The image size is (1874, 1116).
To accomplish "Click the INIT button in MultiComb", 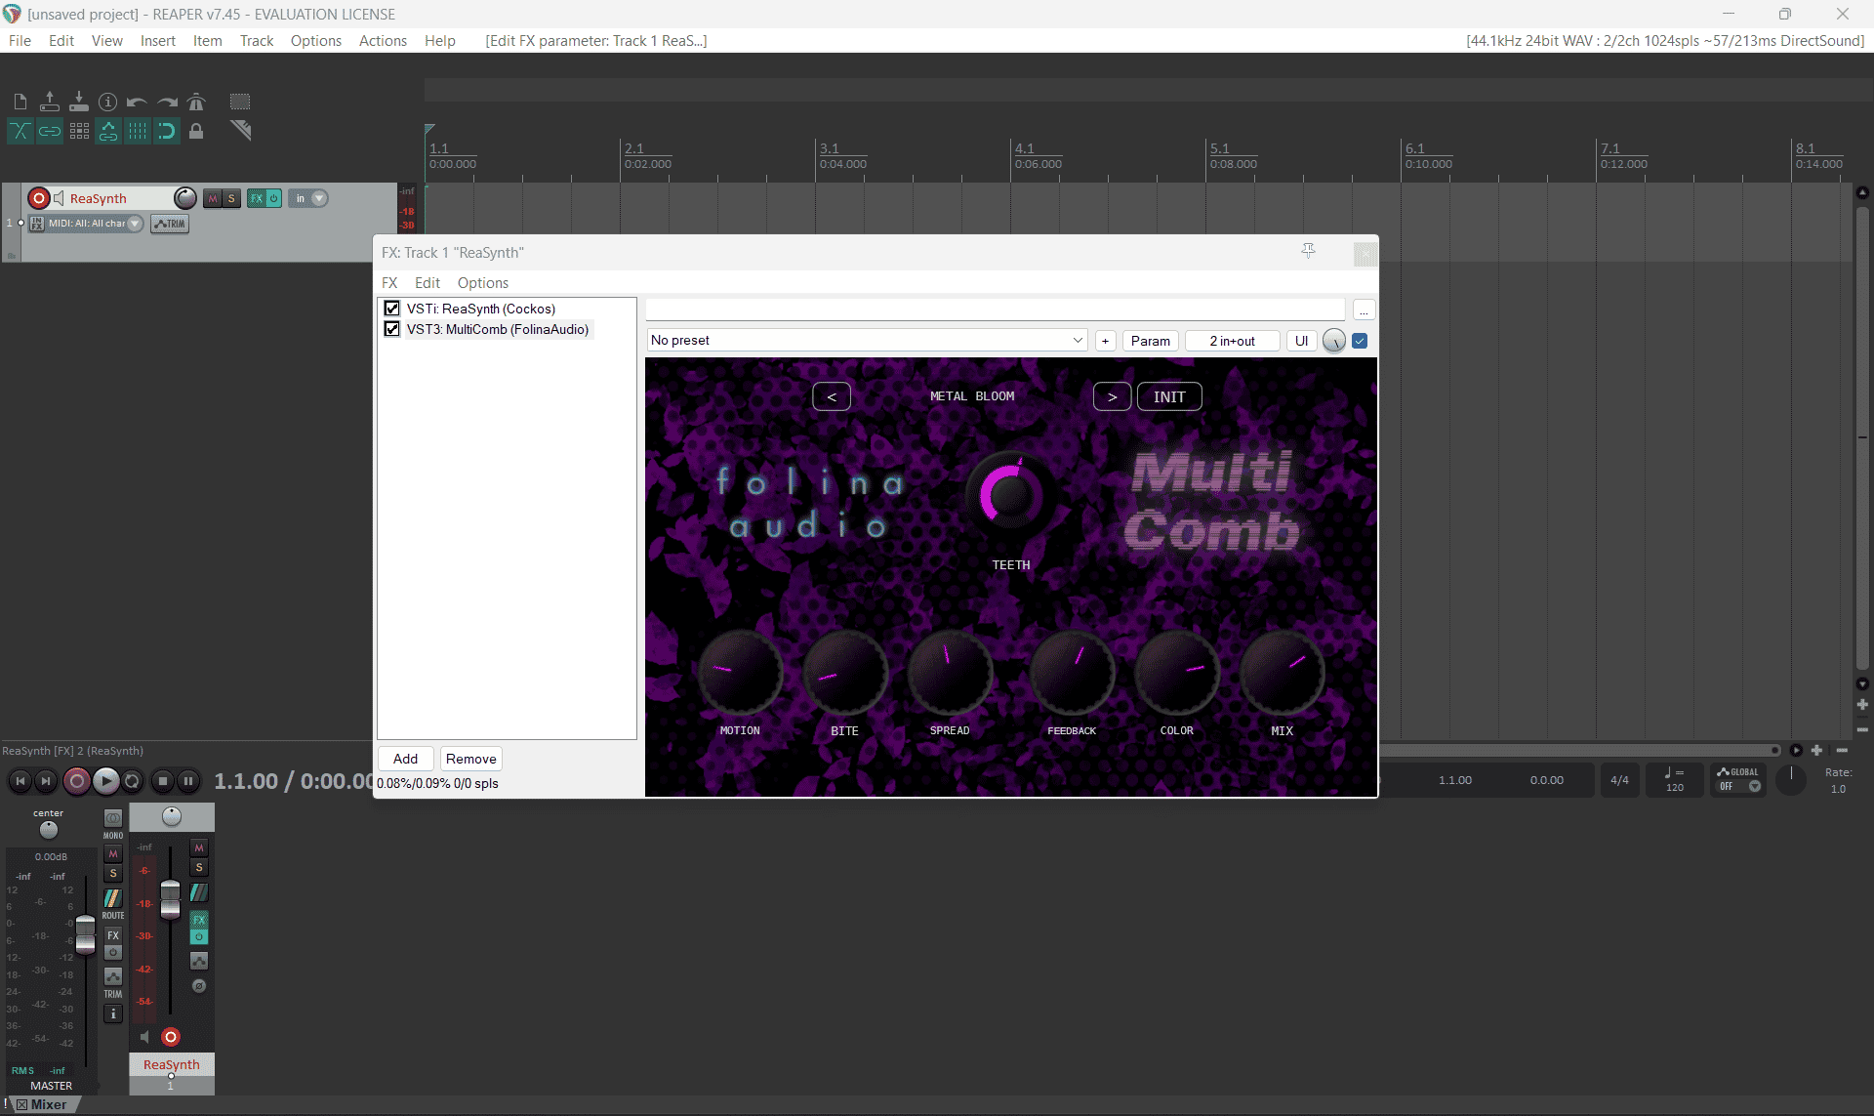I will click(1169, 396).
